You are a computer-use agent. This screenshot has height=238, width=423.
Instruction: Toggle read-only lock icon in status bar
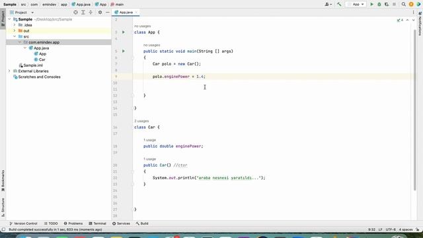pos(418,229)
